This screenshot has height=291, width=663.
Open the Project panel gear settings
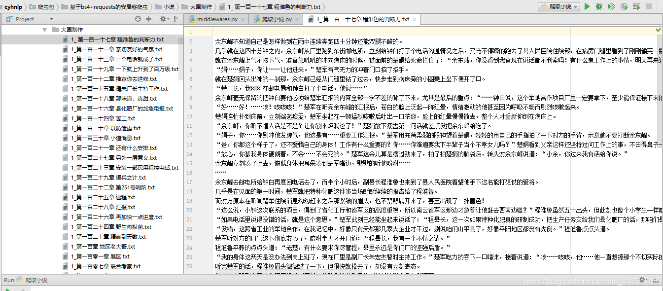click(163, 19)
